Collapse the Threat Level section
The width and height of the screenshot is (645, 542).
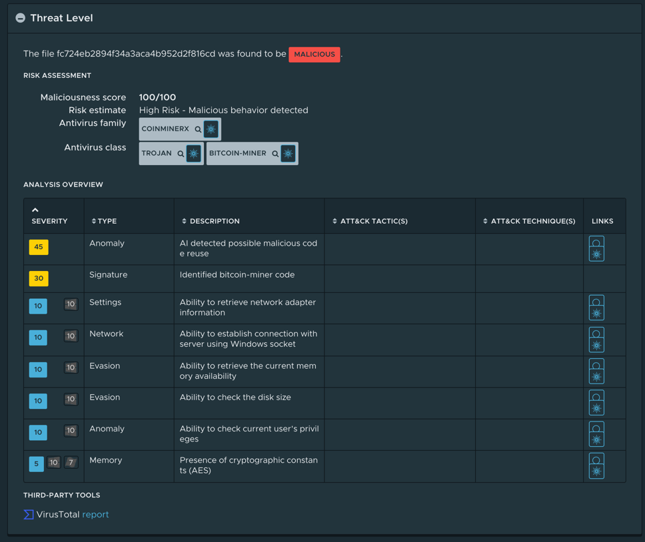pos(21,18)
